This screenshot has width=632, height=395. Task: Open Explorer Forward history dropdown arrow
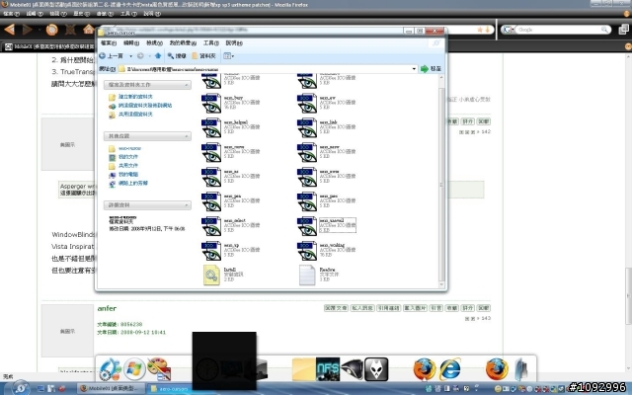[149, 56]
